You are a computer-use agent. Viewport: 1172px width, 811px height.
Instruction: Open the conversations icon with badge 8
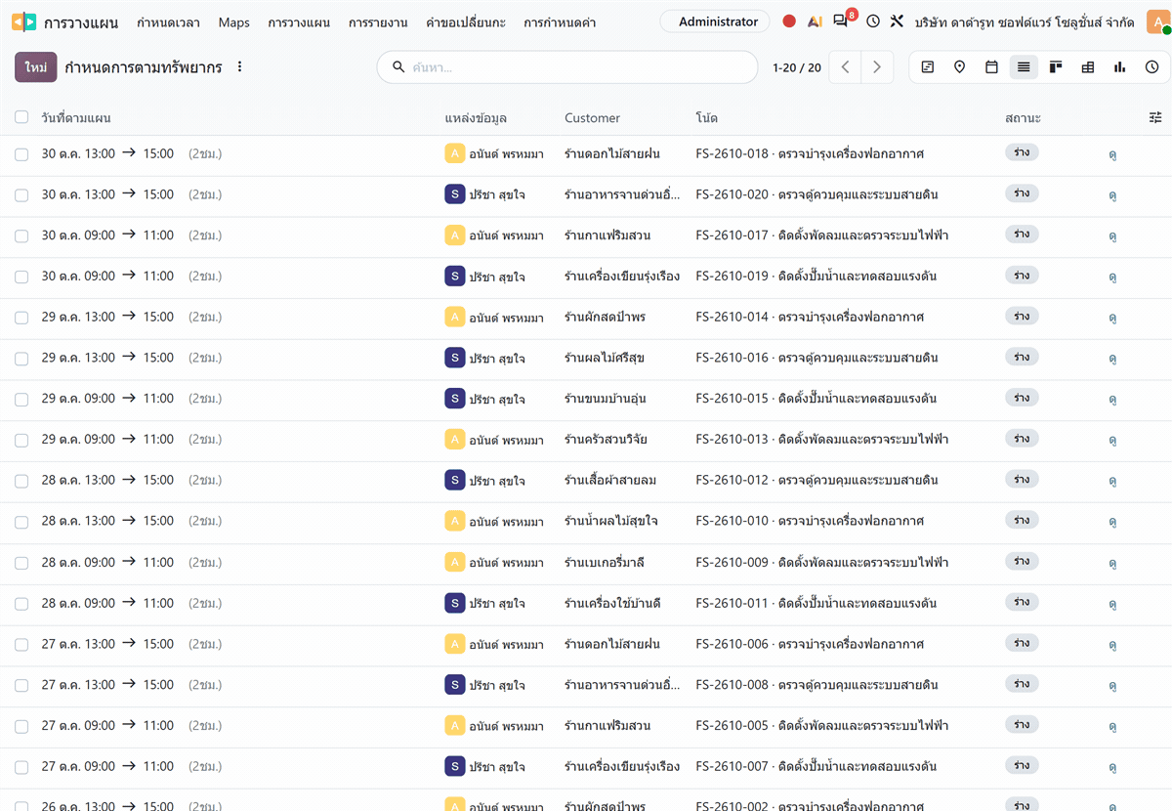[x=841, y=21]
